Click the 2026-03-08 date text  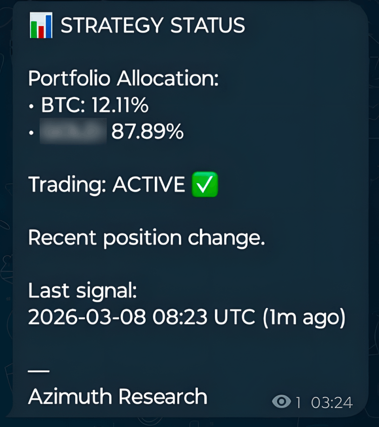pos(87,318)
